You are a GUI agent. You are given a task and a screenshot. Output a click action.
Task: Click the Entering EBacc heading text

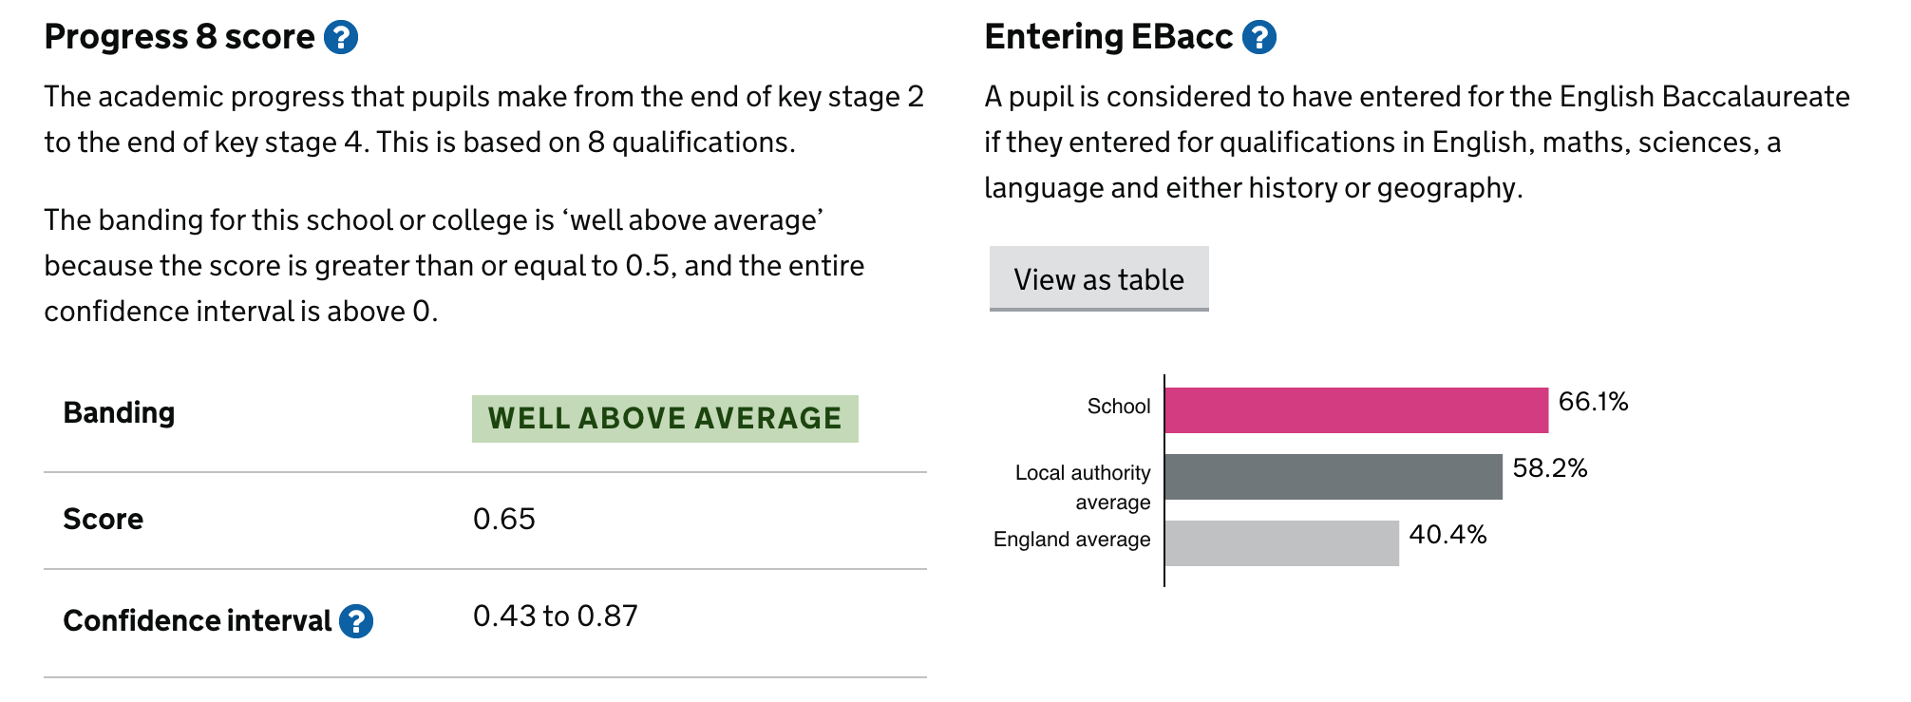tap(1108, 37)
